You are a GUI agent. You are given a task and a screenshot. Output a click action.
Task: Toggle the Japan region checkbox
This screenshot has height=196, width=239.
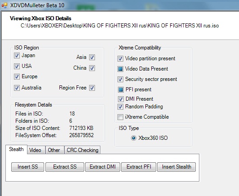pos(17,55)
